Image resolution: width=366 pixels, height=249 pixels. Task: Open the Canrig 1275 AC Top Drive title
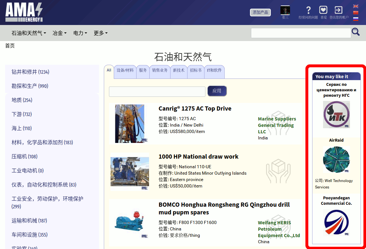click(x=195, y=109)
